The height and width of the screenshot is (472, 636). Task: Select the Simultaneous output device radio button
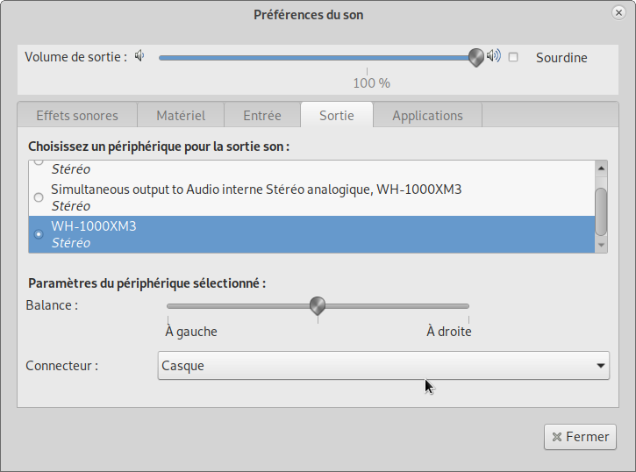click(39, 197)
